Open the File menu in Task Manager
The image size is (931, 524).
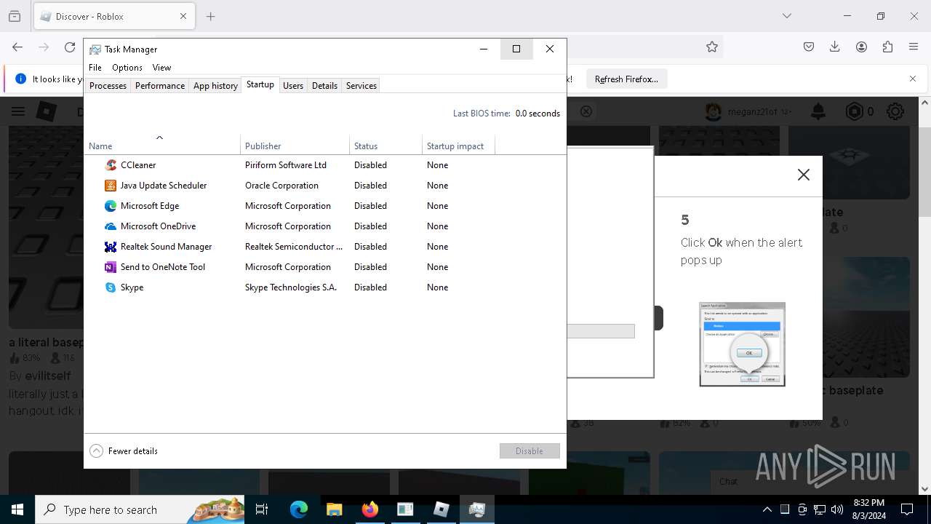pos(95,68)
